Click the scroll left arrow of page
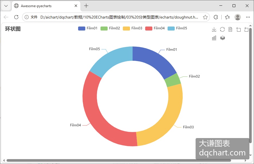The image size is (254, 164). [4, 161]
